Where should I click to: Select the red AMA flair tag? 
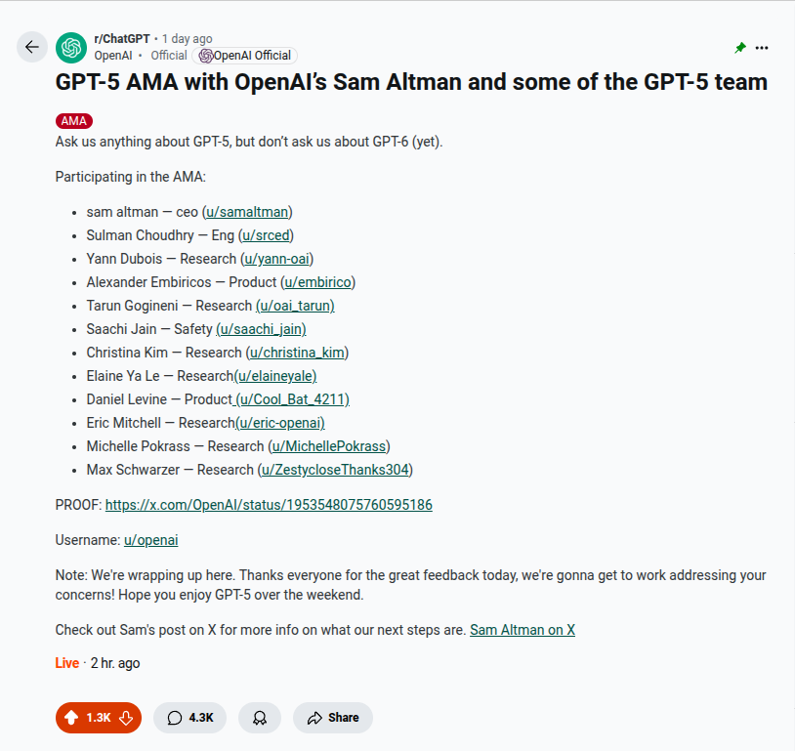(x=74, y=121)
